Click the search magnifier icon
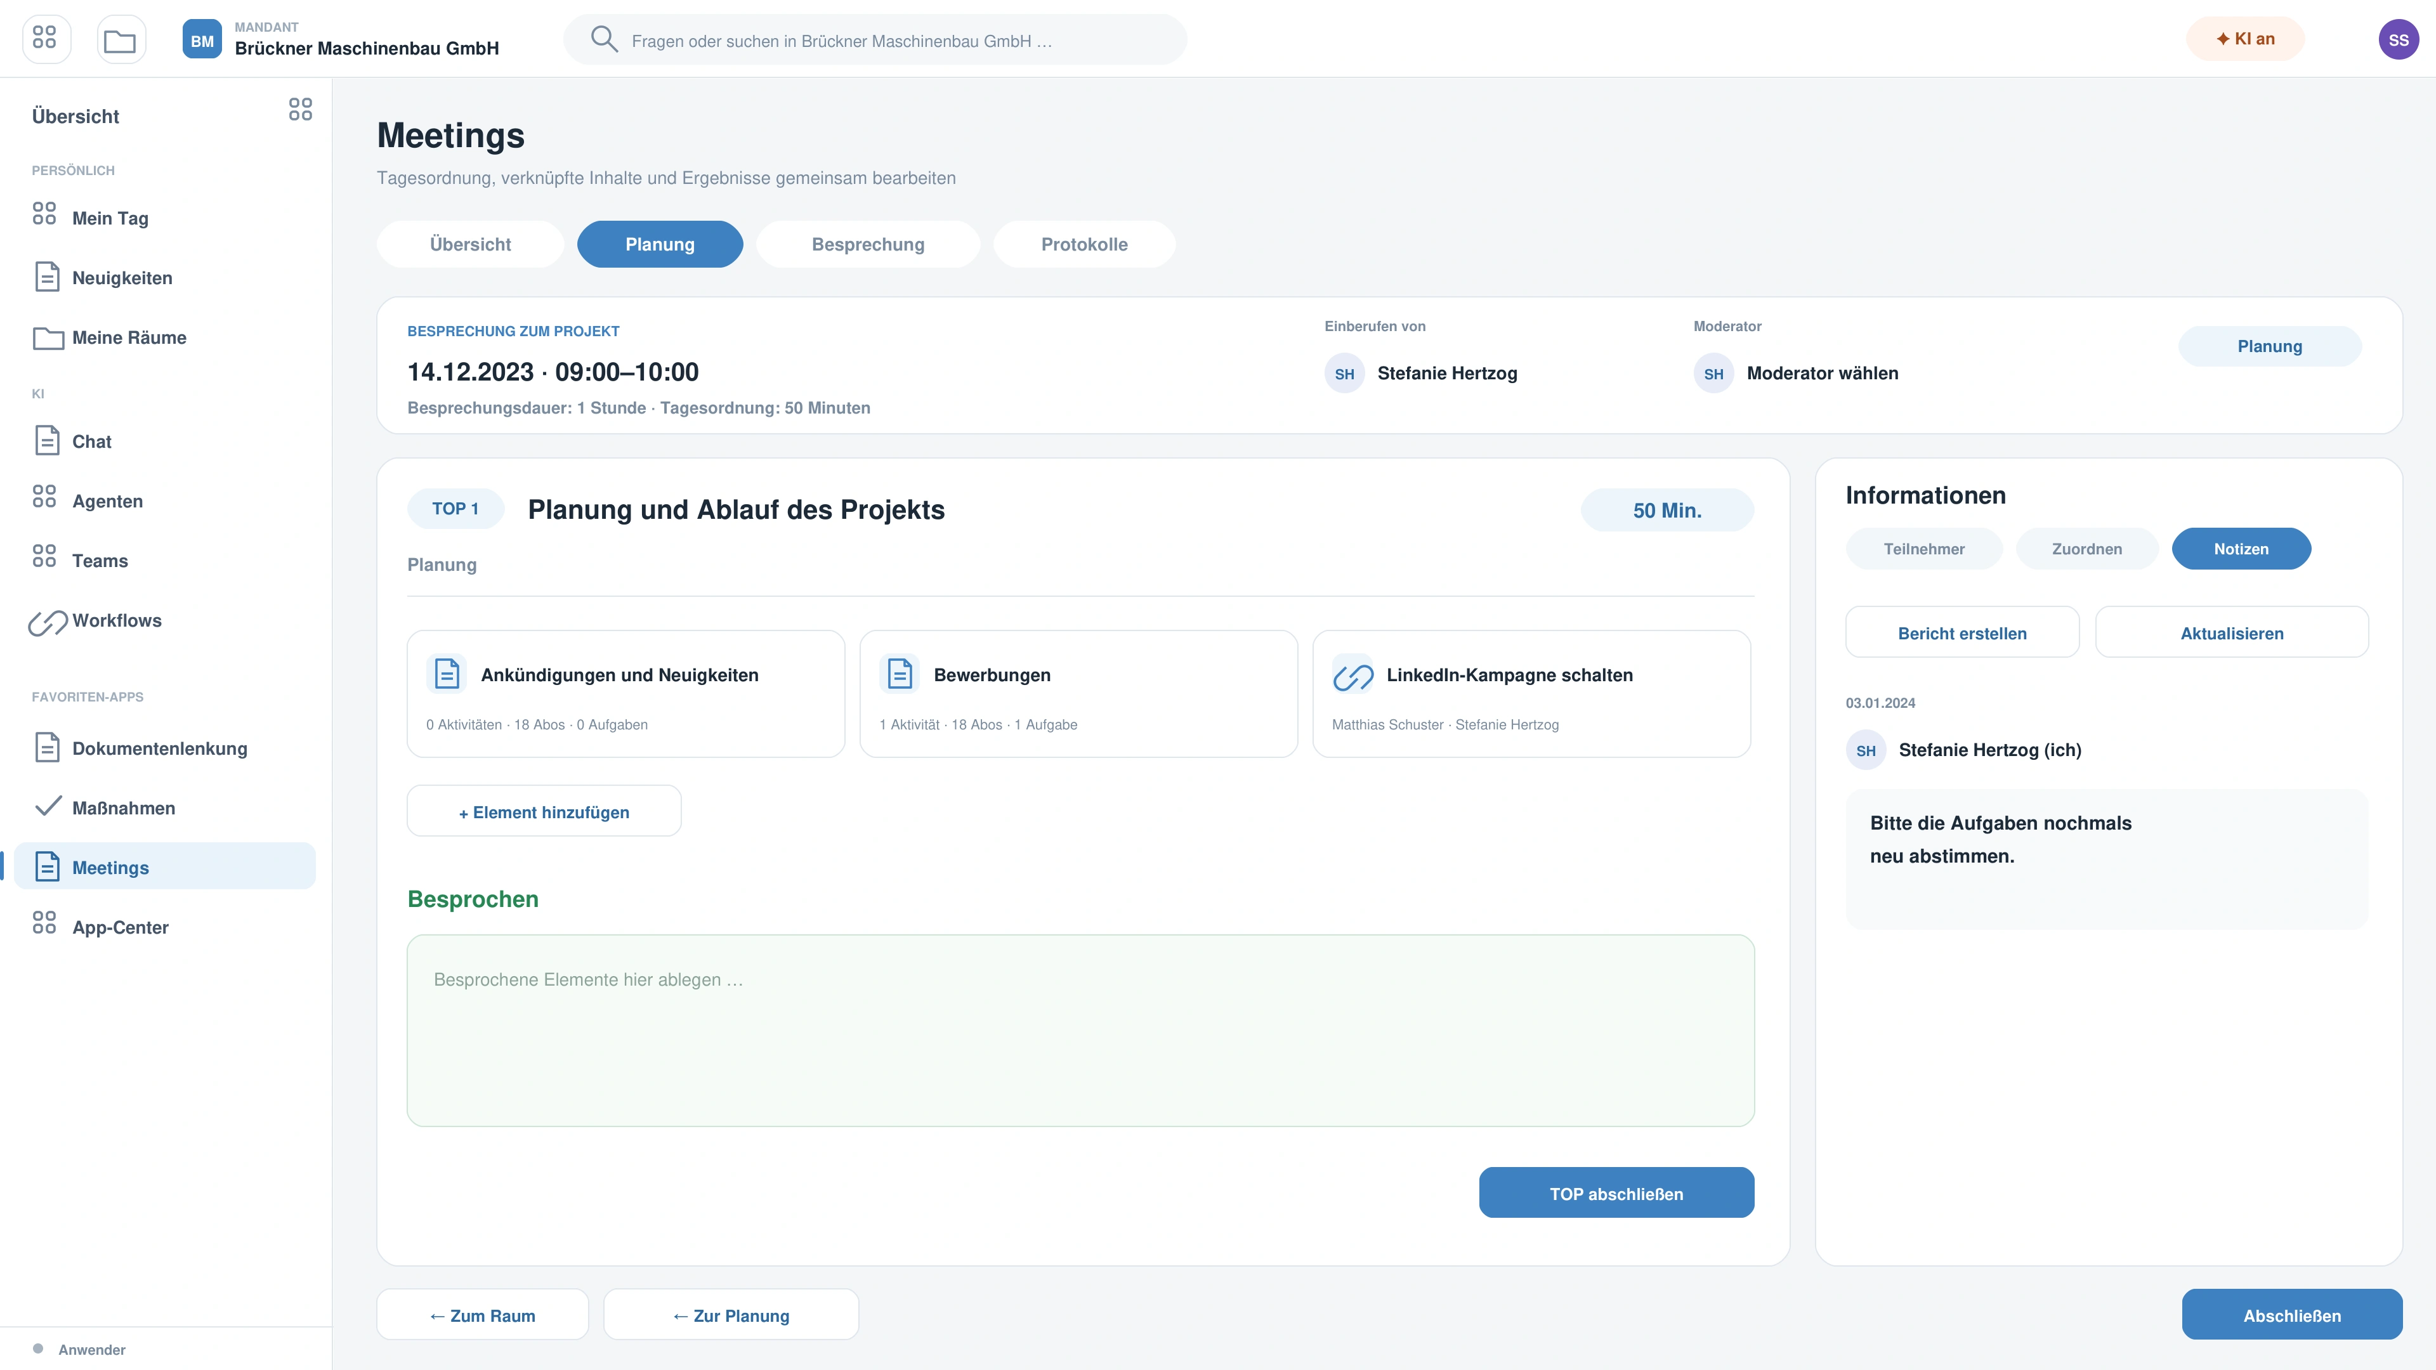 pyautogui.click(x=605, y=40)
